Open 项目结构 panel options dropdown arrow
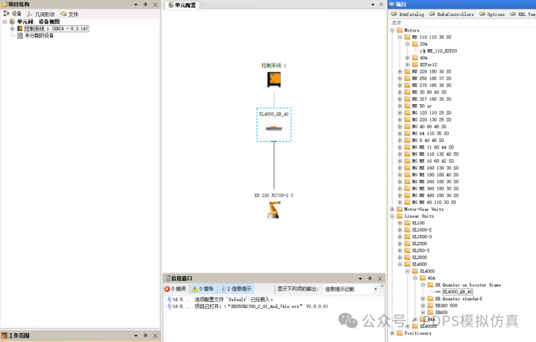The width and height of the screenshot is (536, 342). click(135, 4)
